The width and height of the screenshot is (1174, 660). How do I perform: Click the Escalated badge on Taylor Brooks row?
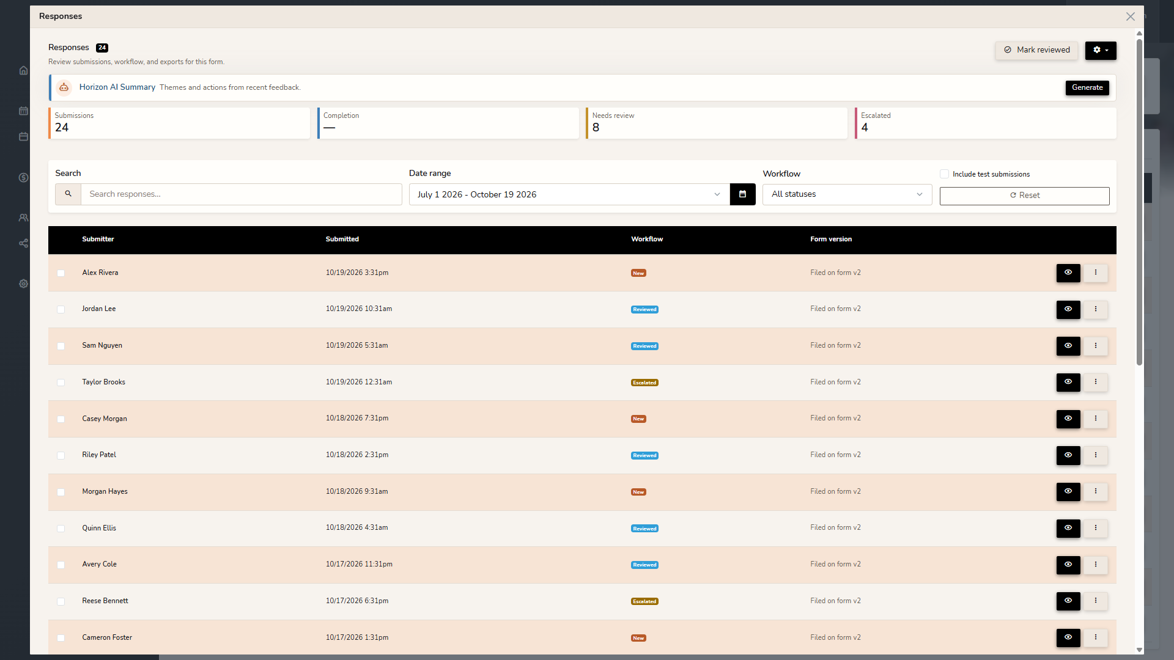[x=644, y=383]
